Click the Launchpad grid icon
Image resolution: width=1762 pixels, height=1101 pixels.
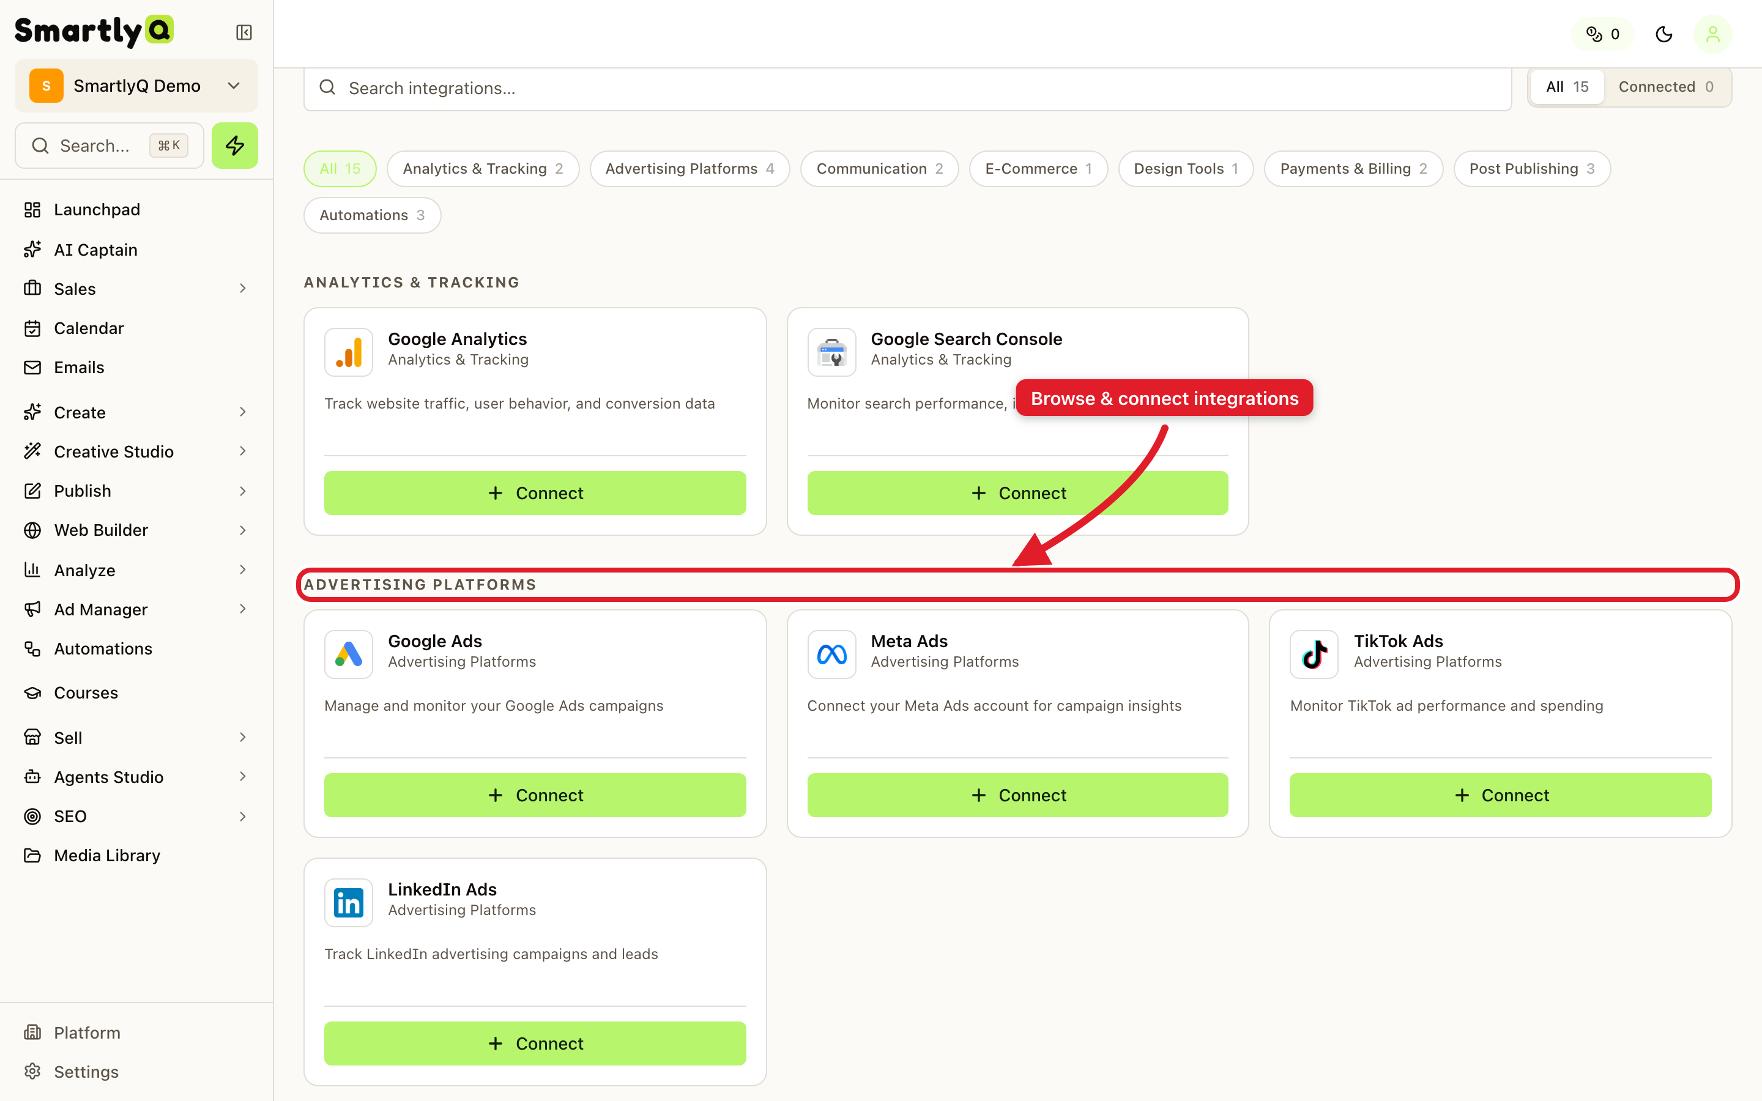[x=32, y=210]
